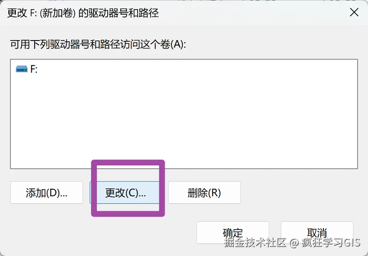
Task: Click the blank title bar area before X
Action: tap(254, 13)
